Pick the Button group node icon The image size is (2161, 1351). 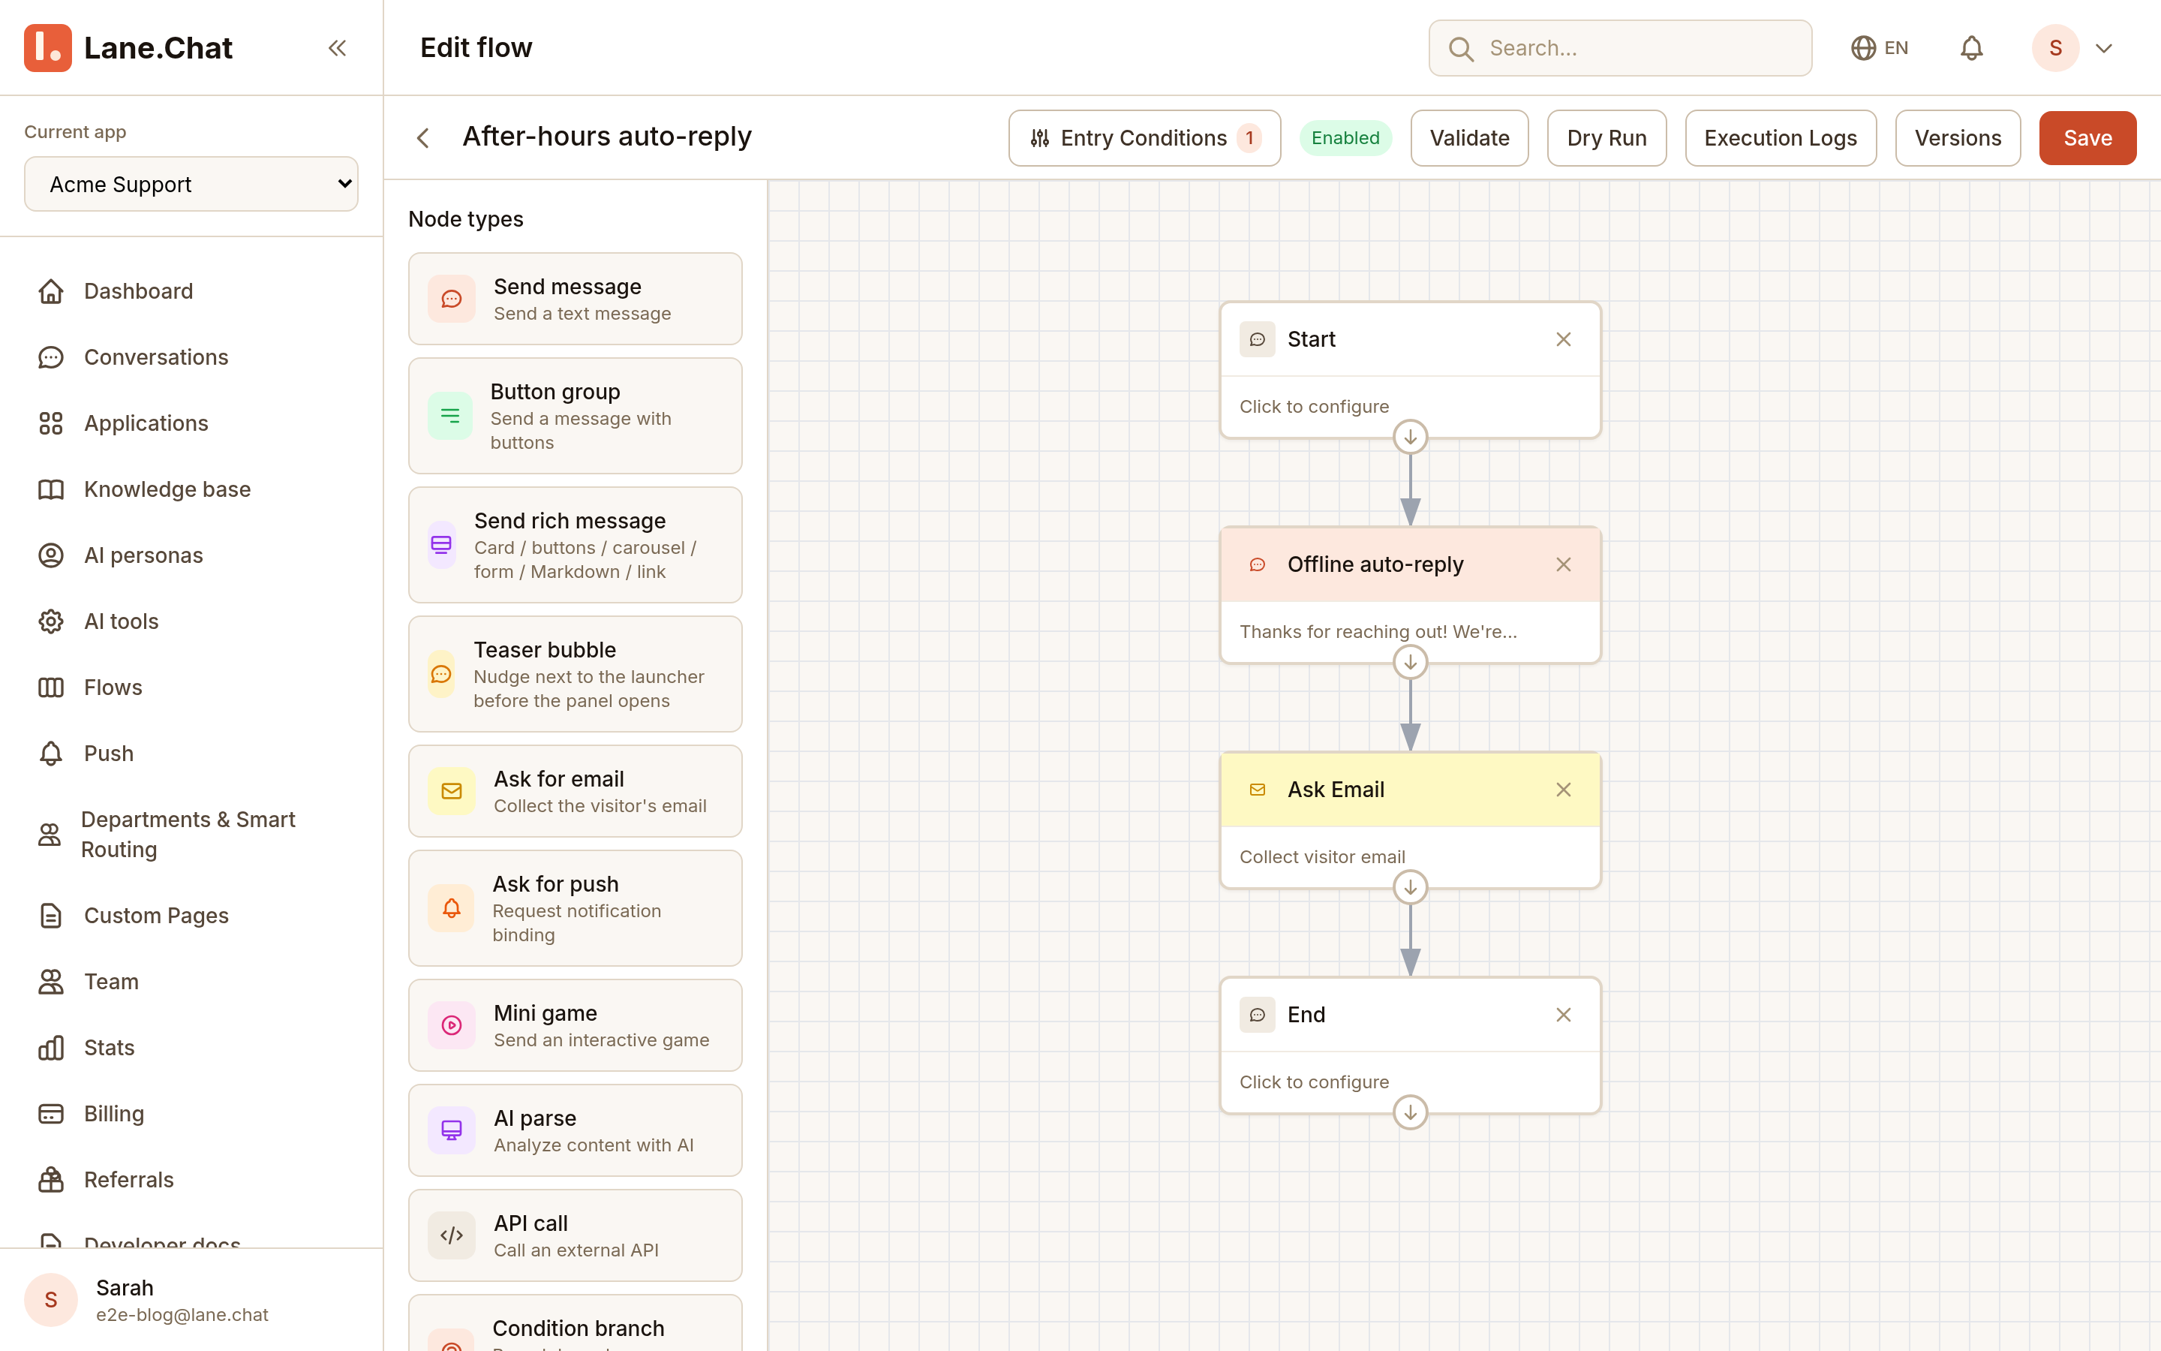(450, 416)
